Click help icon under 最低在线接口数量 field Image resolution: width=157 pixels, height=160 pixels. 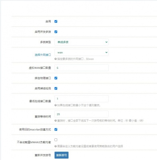(x=56, y=105)
